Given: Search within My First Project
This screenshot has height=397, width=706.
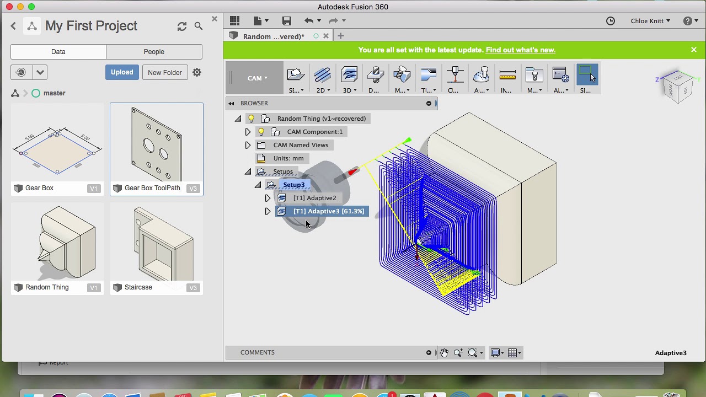Looking at the screenshot, I should (199, 26).
